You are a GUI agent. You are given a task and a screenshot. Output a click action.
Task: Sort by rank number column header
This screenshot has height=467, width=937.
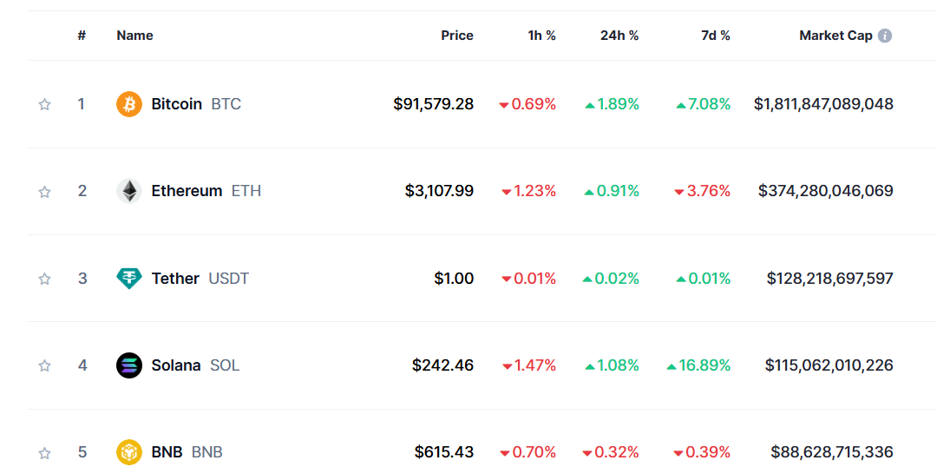[x=82, y=36]
